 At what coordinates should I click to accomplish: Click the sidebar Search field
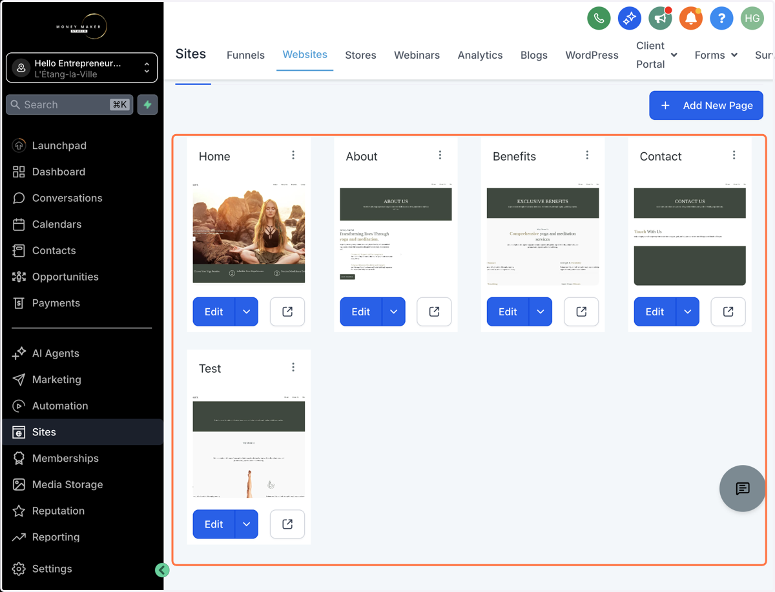(70, 104)
